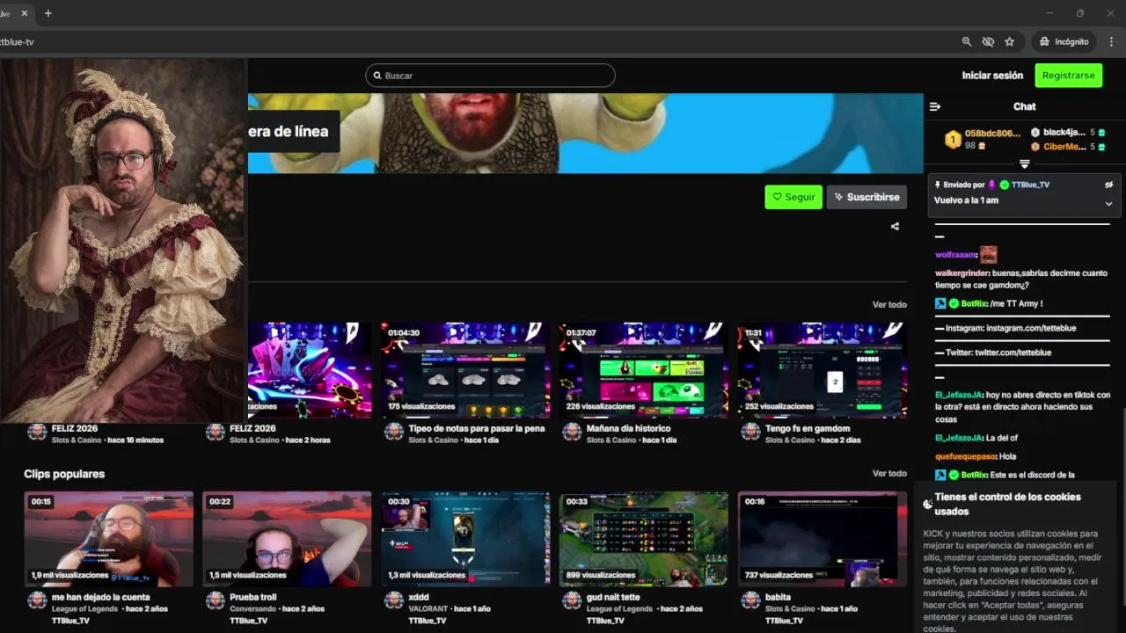Open gifter black4ja... in leaderboard
This screenshot has height=633, width=1126.
(x=1063, y=132)
